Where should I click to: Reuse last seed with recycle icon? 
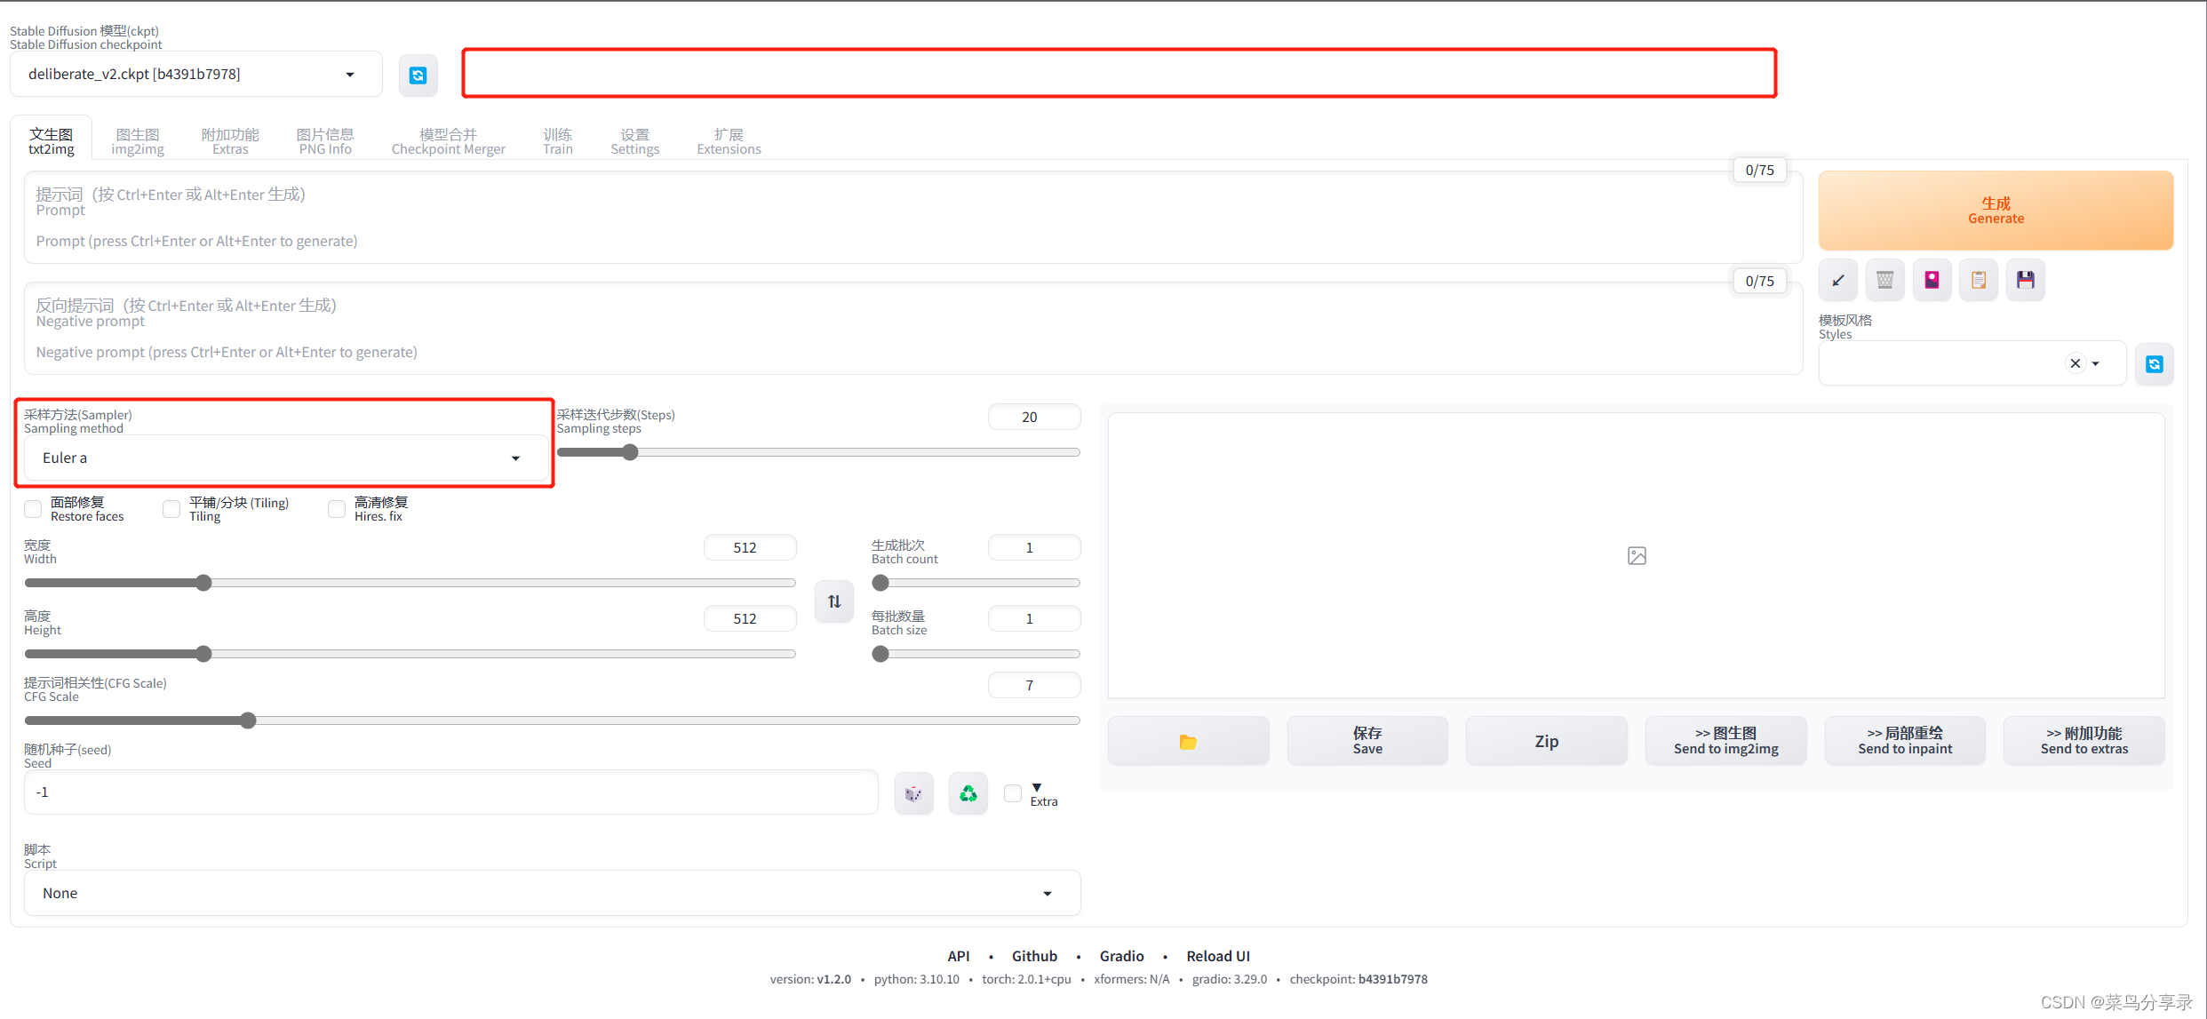pyautogui.click(x=968, y=793)
